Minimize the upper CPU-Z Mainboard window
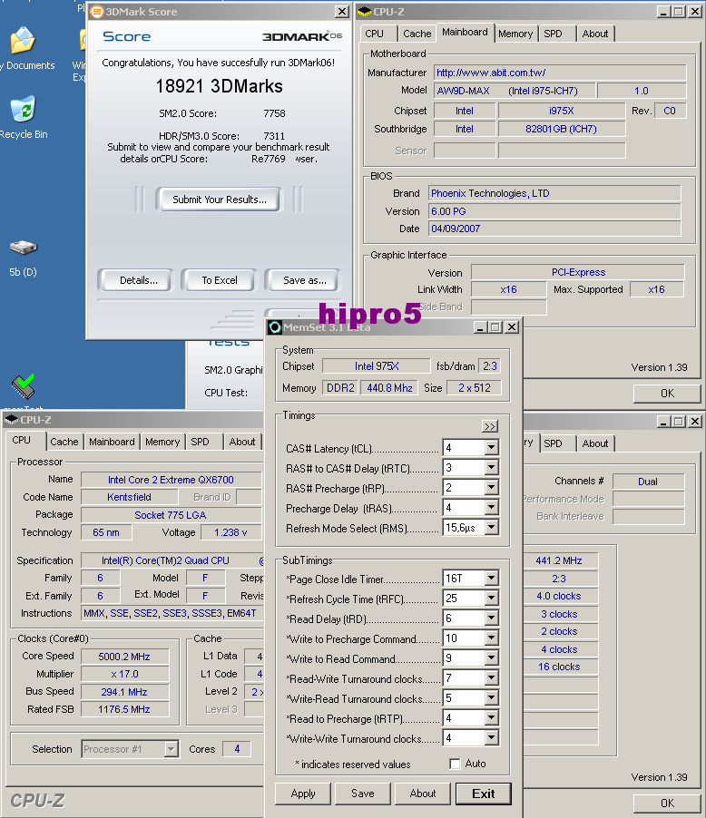This screenshot has width=706, height=818. point(663,12)
